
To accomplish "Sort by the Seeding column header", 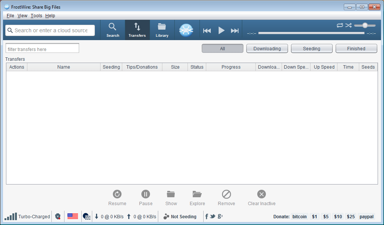I will click(x=111, y=67).
